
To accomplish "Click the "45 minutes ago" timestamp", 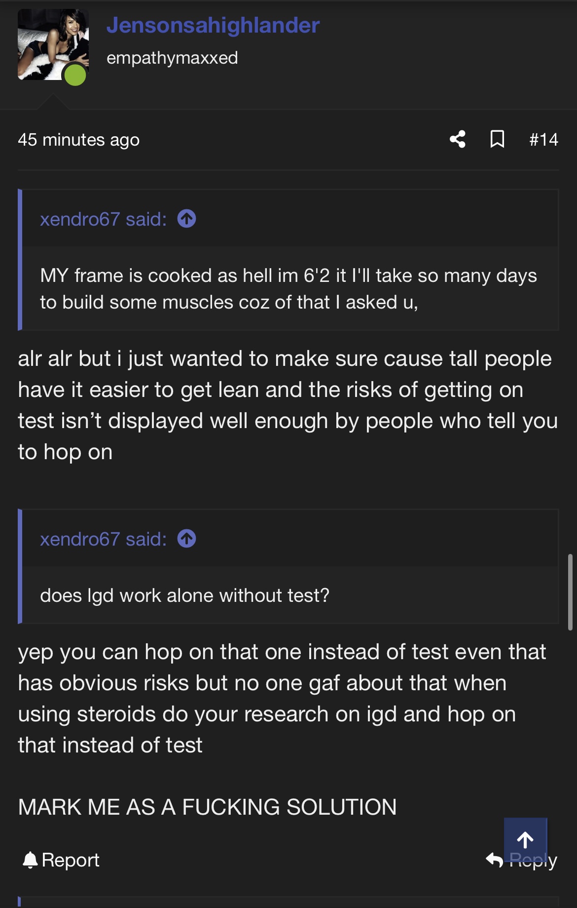I will pyautogui.click(x=79, y=140).
